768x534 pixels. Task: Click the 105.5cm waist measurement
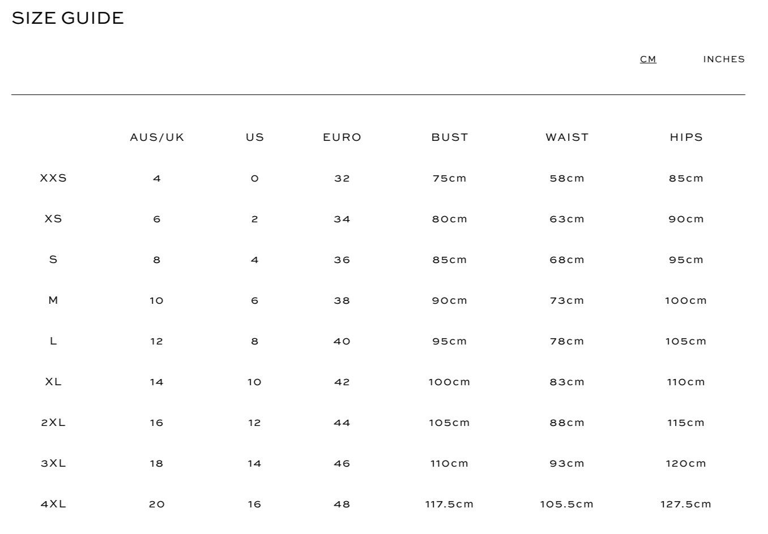pyautogui.click(x=566, y=504)
